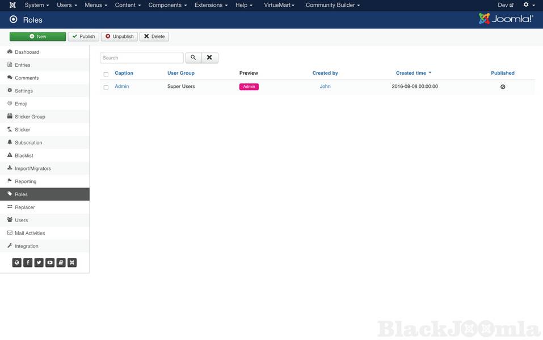Screen dimensions: 543x340
Task: Click the Facebook icon in sidebar footer
Action: (28, 263)
